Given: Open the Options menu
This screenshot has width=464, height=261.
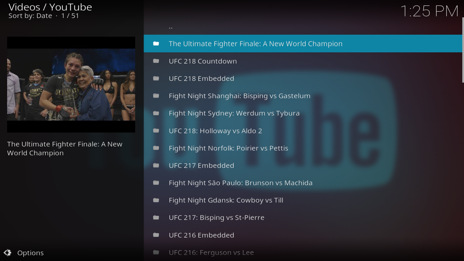Looking at the screenshot, I should point(30,253).
